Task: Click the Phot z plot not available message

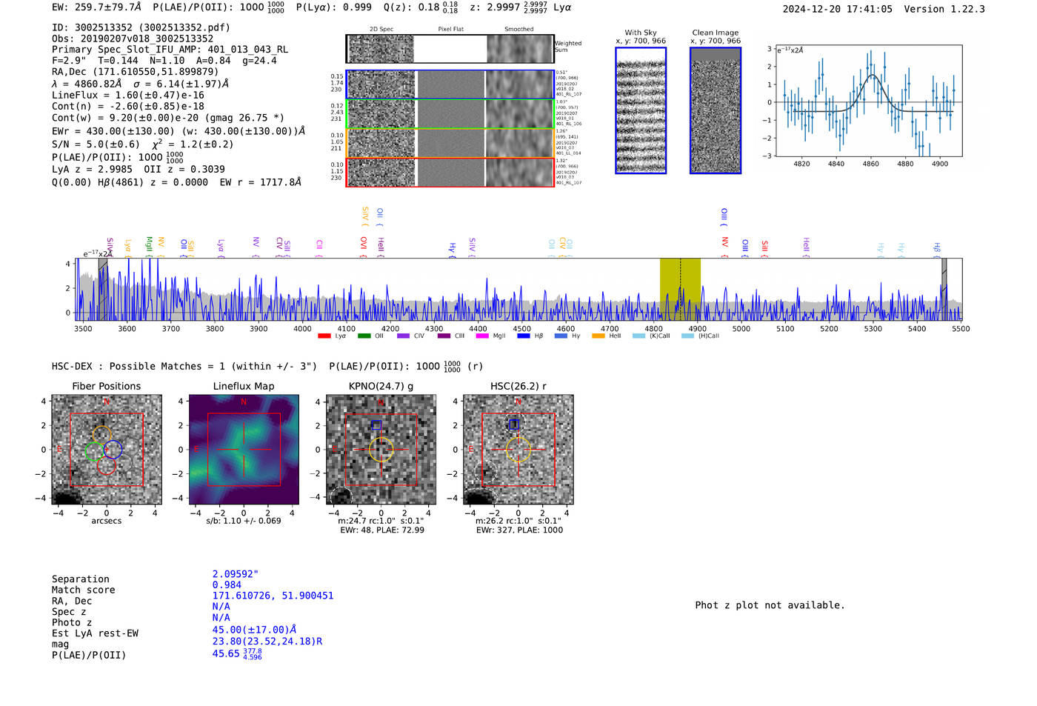Action: 770,605
